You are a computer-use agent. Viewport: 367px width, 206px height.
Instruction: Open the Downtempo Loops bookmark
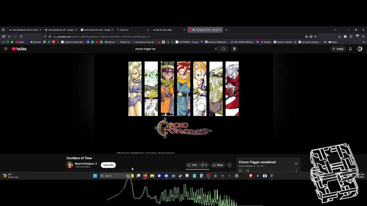tap(144, 42)
